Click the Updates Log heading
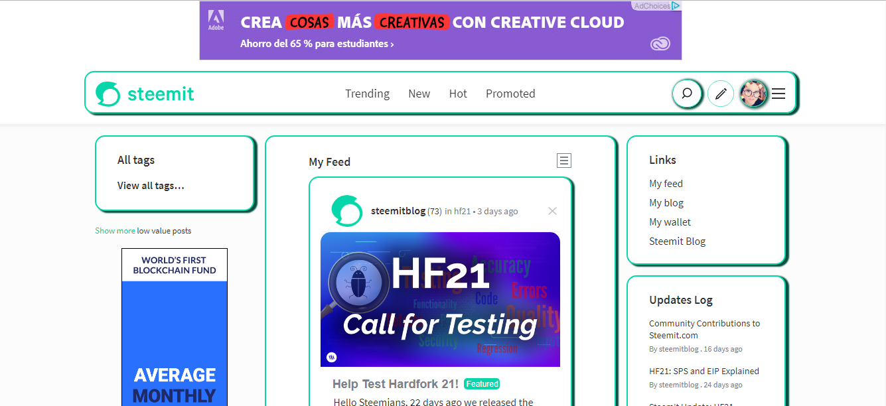This screenshot has width=886, height=406. 681,300
